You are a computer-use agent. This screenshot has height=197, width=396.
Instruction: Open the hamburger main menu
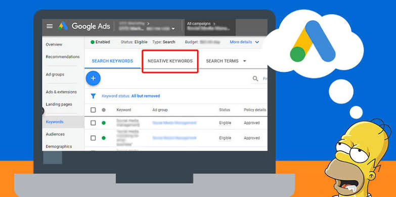pos(50,26)
